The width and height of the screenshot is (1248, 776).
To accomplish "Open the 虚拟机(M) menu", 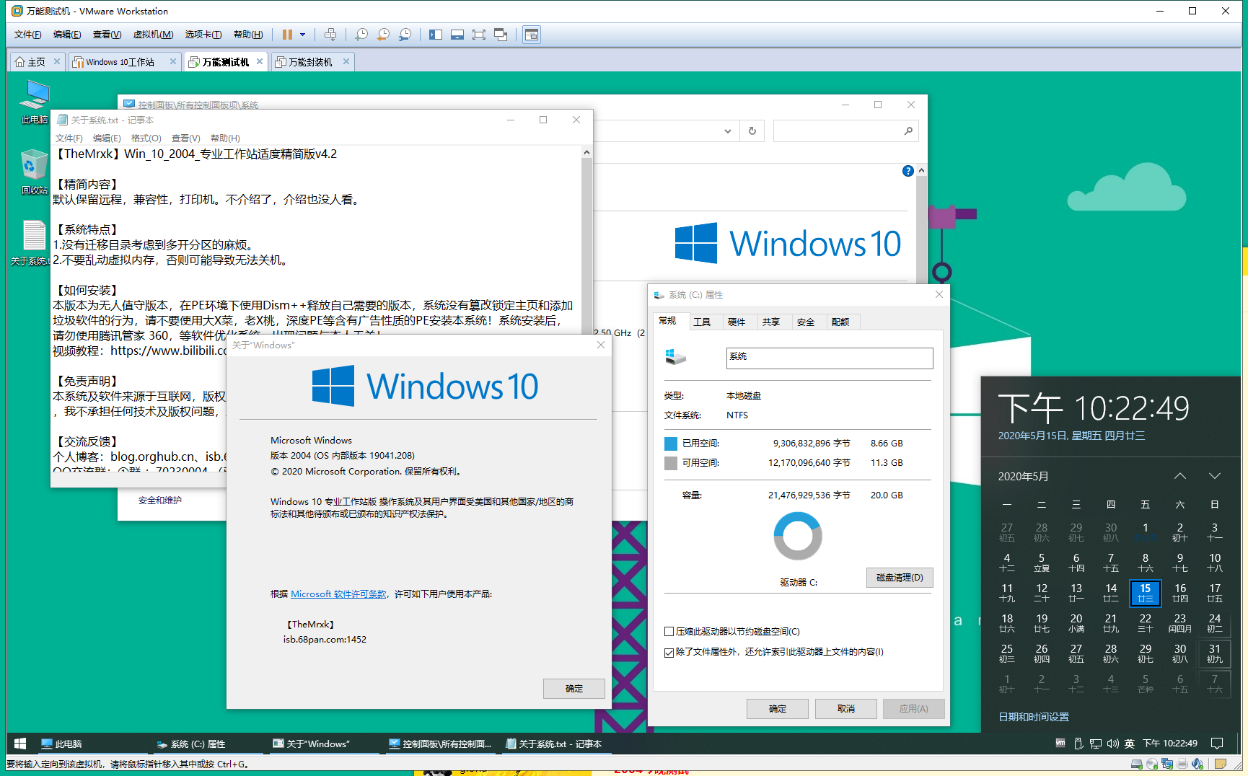I will pos(152,34).
